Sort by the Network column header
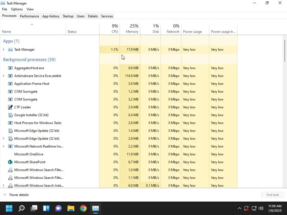 click(x=171, y=29)
